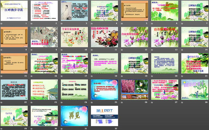This screenshot has width=209, height=130.
Task: Click animation star icon under slide 20
Action: pyautogui.click(x=152, y=76)
